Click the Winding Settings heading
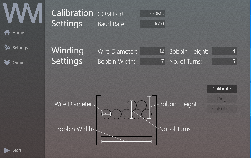Viewport: 251px width, 158px height. point(68,56)
